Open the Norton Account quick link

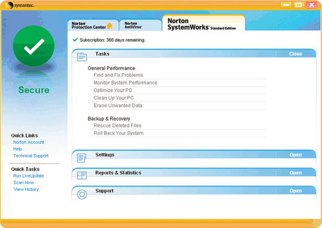point(29,142)
